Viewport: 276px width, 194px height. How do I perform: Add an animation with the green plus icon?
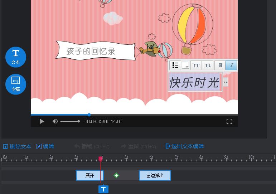pos(116,175)
